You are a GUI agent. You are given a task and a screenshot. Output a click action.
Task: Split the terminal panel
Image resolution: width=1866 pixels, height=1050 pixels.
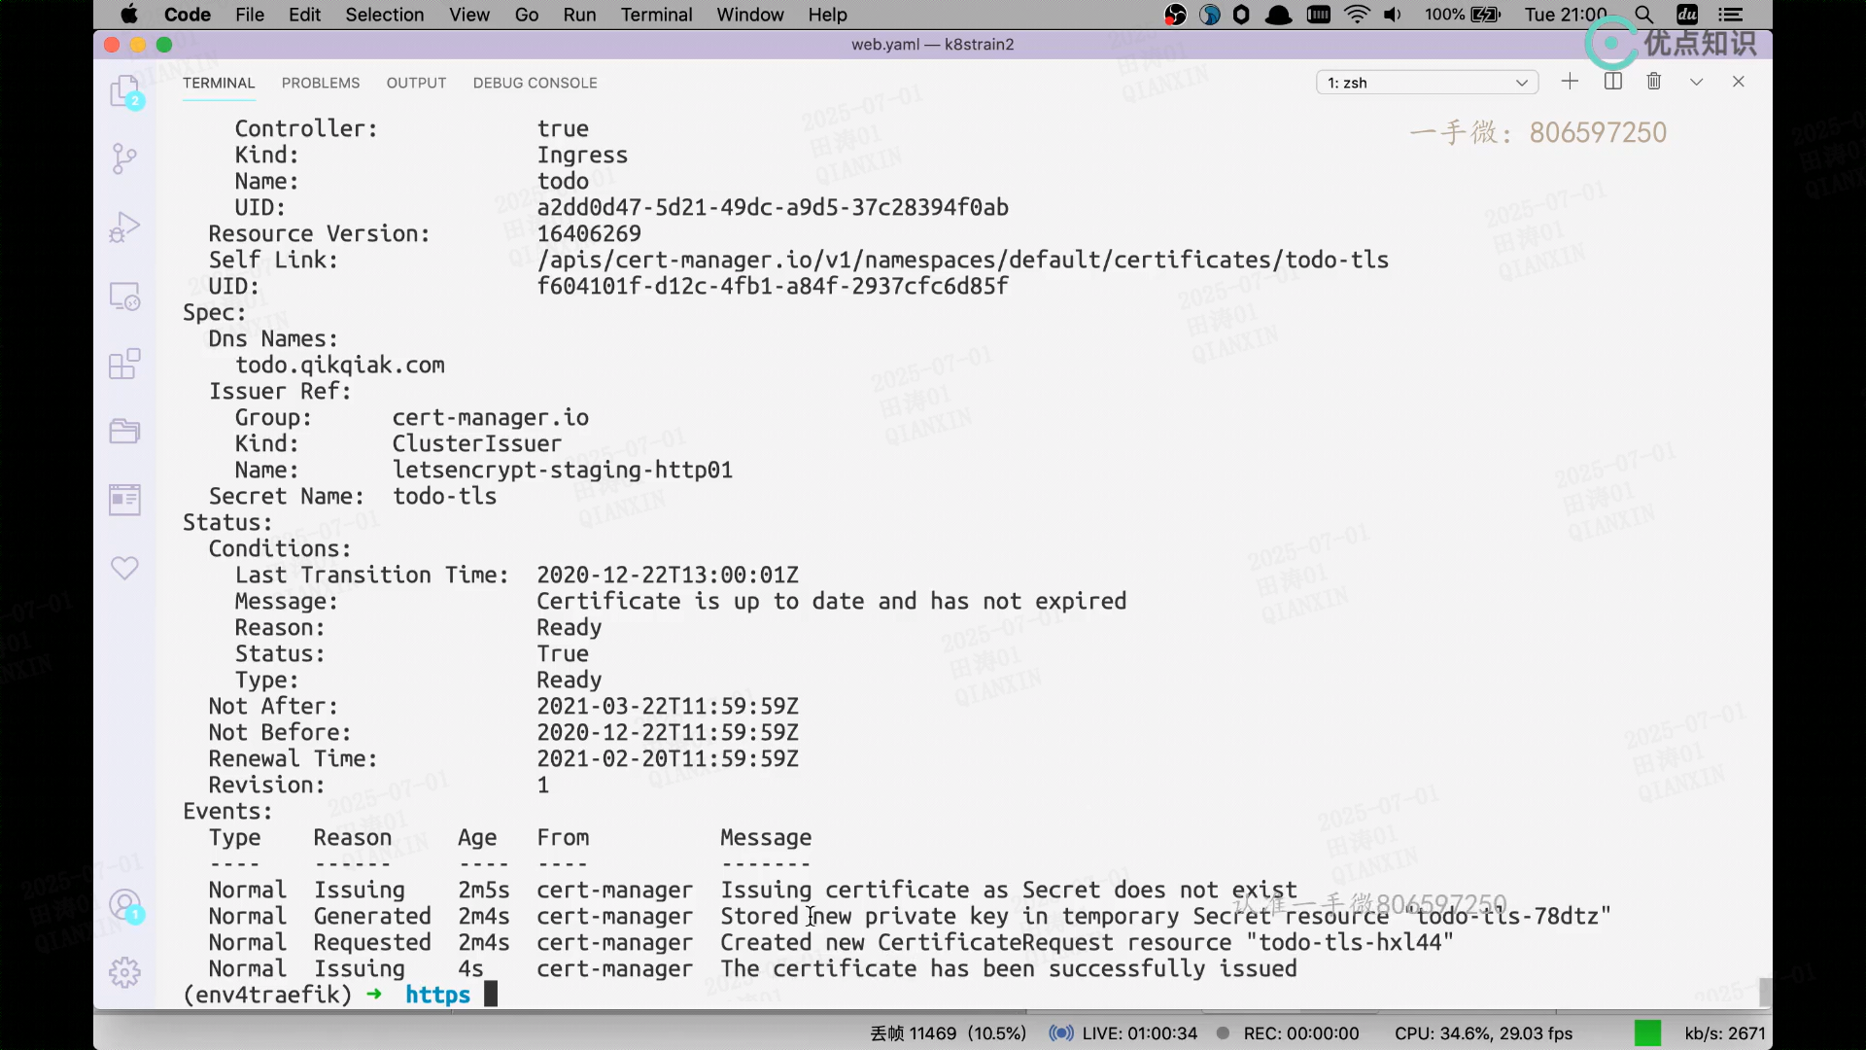coord(1613,82)
